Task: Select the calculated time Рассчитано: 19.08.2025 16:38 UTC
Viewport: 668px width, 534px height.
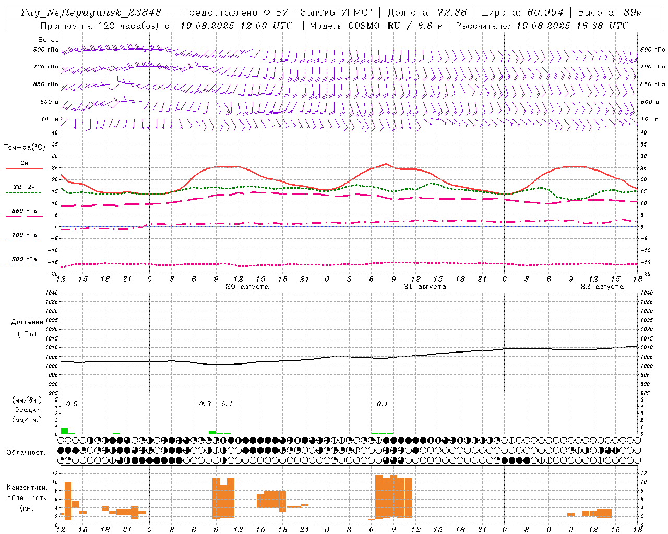Action: coord(542,26)
